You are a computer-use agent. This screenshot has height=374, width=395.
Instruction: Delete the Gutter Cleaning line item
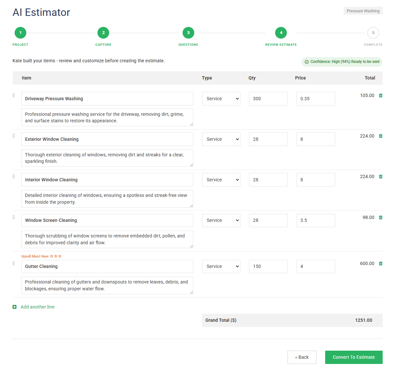(x=381, y=263)
